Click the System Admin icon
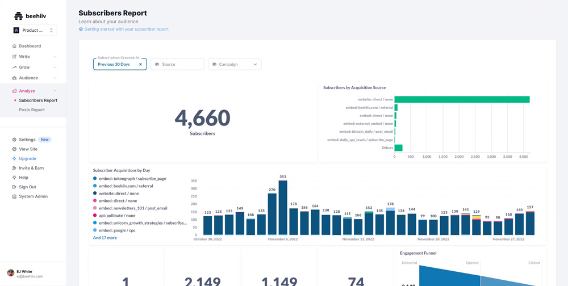The image size is (568, 286). (x=14, y=196)
